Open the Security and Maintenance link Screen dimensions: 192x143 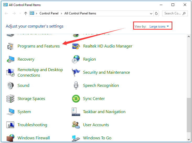(106, 72)
